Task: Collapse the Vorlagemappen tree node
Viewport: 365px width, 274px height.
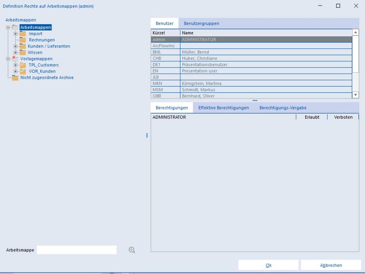Action: click(8, 59)
